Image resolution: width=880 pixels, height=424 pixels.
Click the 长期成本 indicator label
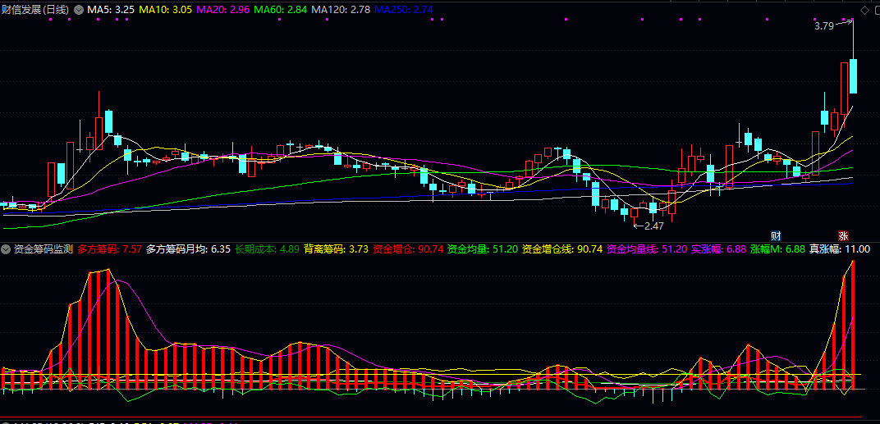point(267,248)
